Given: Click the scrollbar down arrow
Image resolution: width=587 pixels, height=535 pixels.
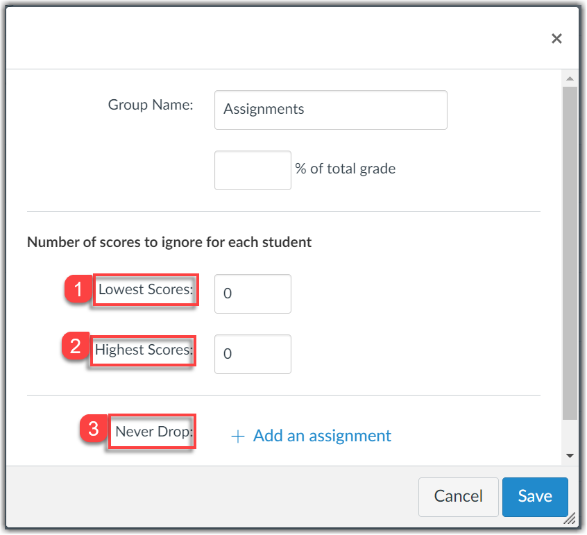Looking at the screenshot, I should [x=570, y=456].
